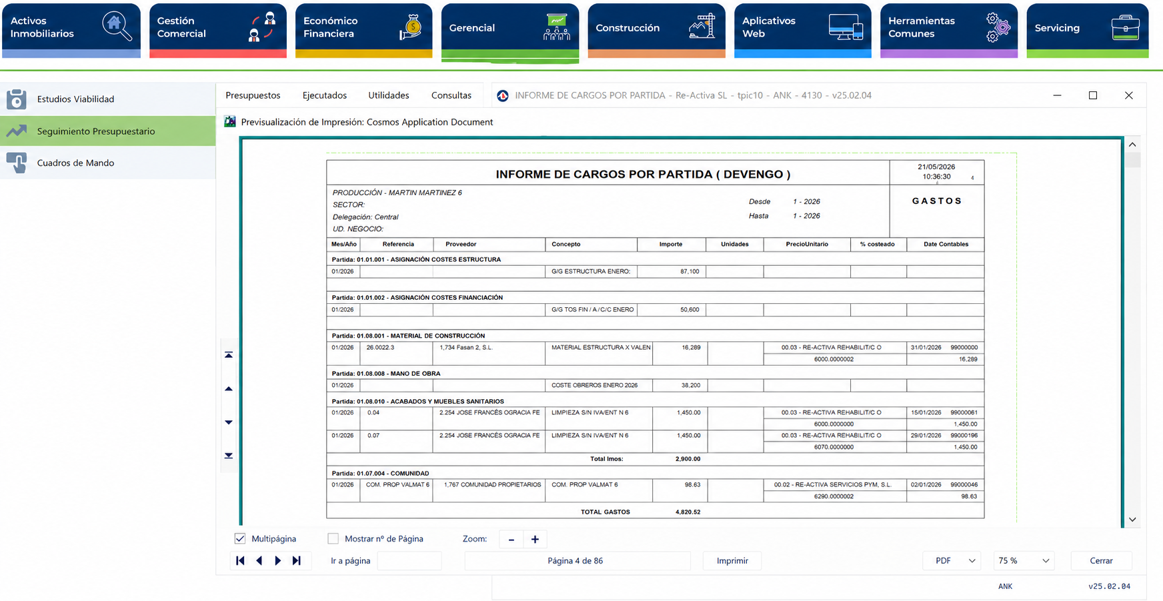Open the Activos Inmobiliarios module
The width and height of the screenshot is (1163, 601).
click(x=71, y=30)
